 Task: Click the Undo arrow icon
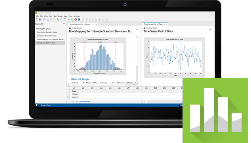coord(58,19)
